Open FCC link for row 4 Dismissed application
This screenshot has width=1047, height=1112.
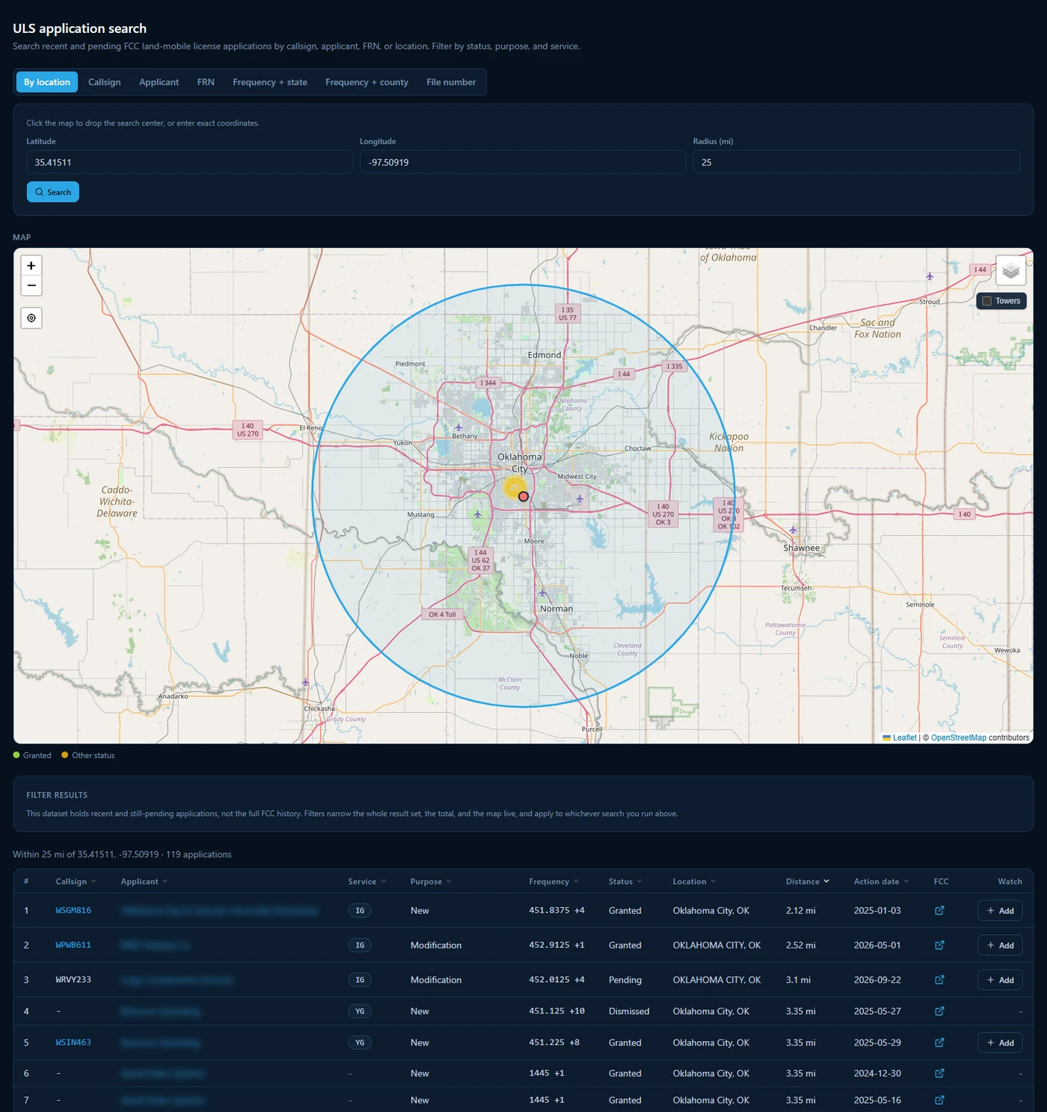(x=939, y=1011)
